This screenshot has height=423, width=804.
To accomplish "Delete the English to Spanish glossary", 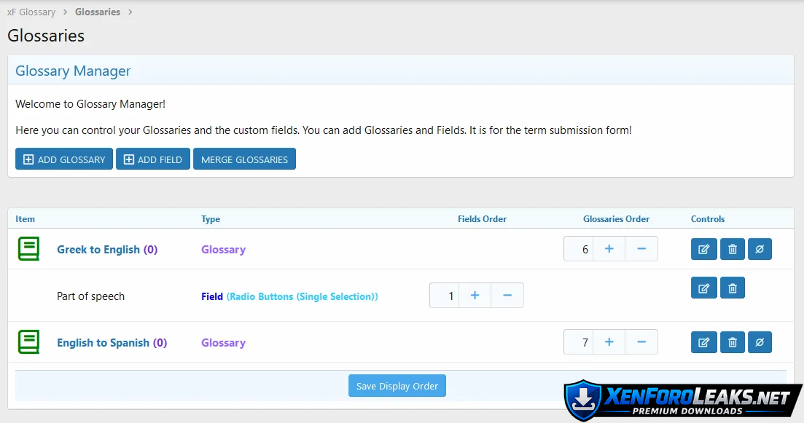I will (733, 342).
